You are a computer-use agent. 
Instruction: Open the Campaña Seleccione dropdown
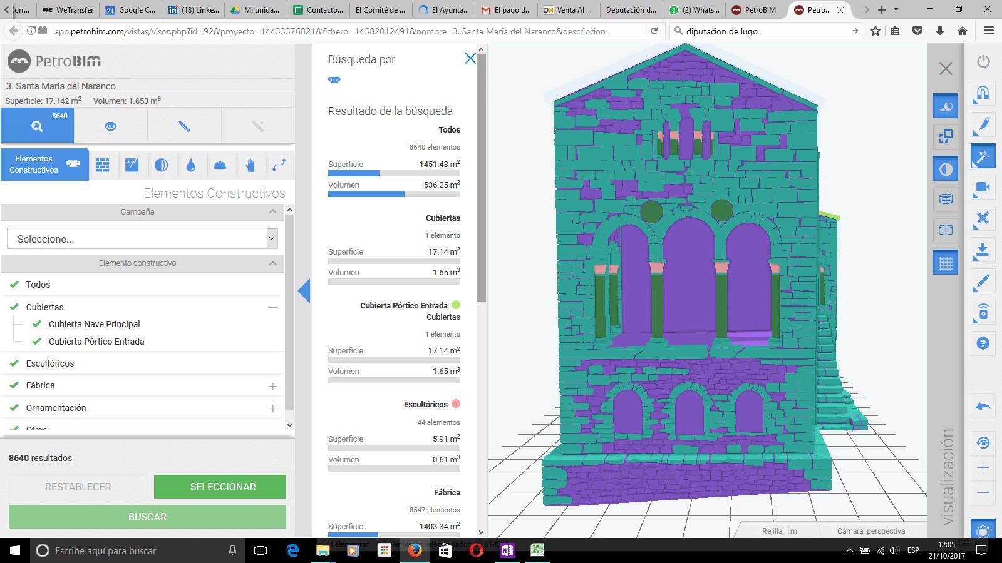[x=142, y=239]
